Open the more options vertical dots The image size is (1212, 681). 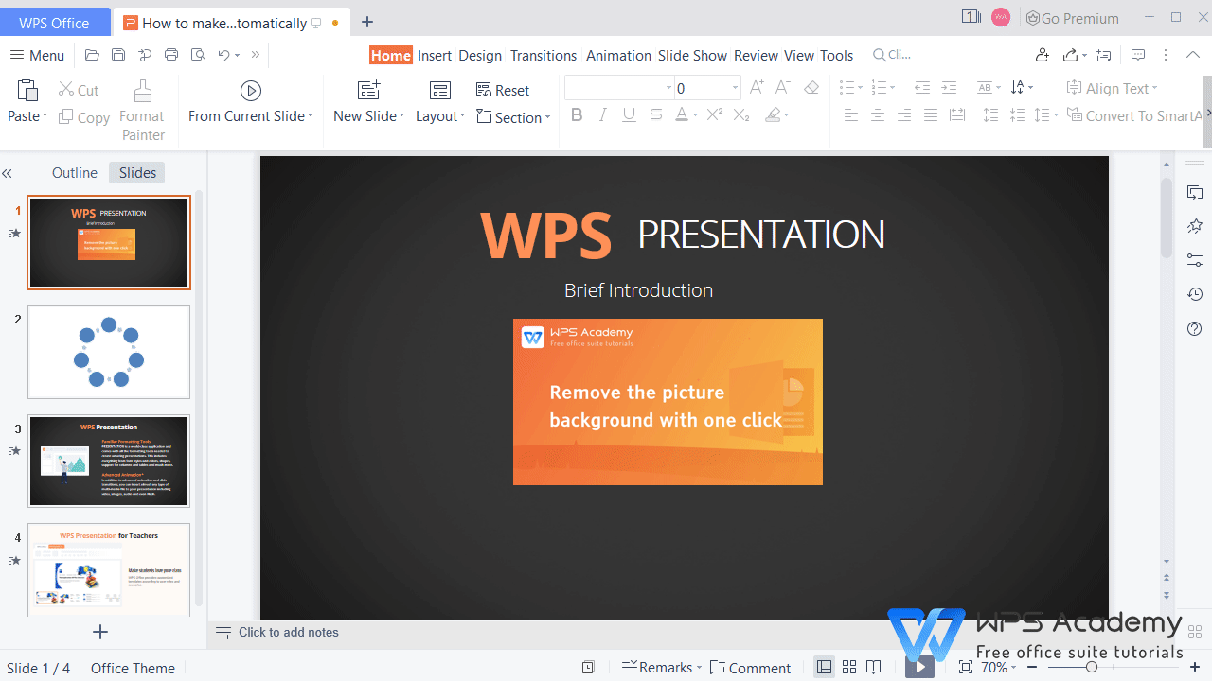pos(1166,55)
